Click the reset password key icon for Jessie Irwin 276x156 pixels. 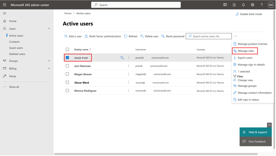[122, 58]
